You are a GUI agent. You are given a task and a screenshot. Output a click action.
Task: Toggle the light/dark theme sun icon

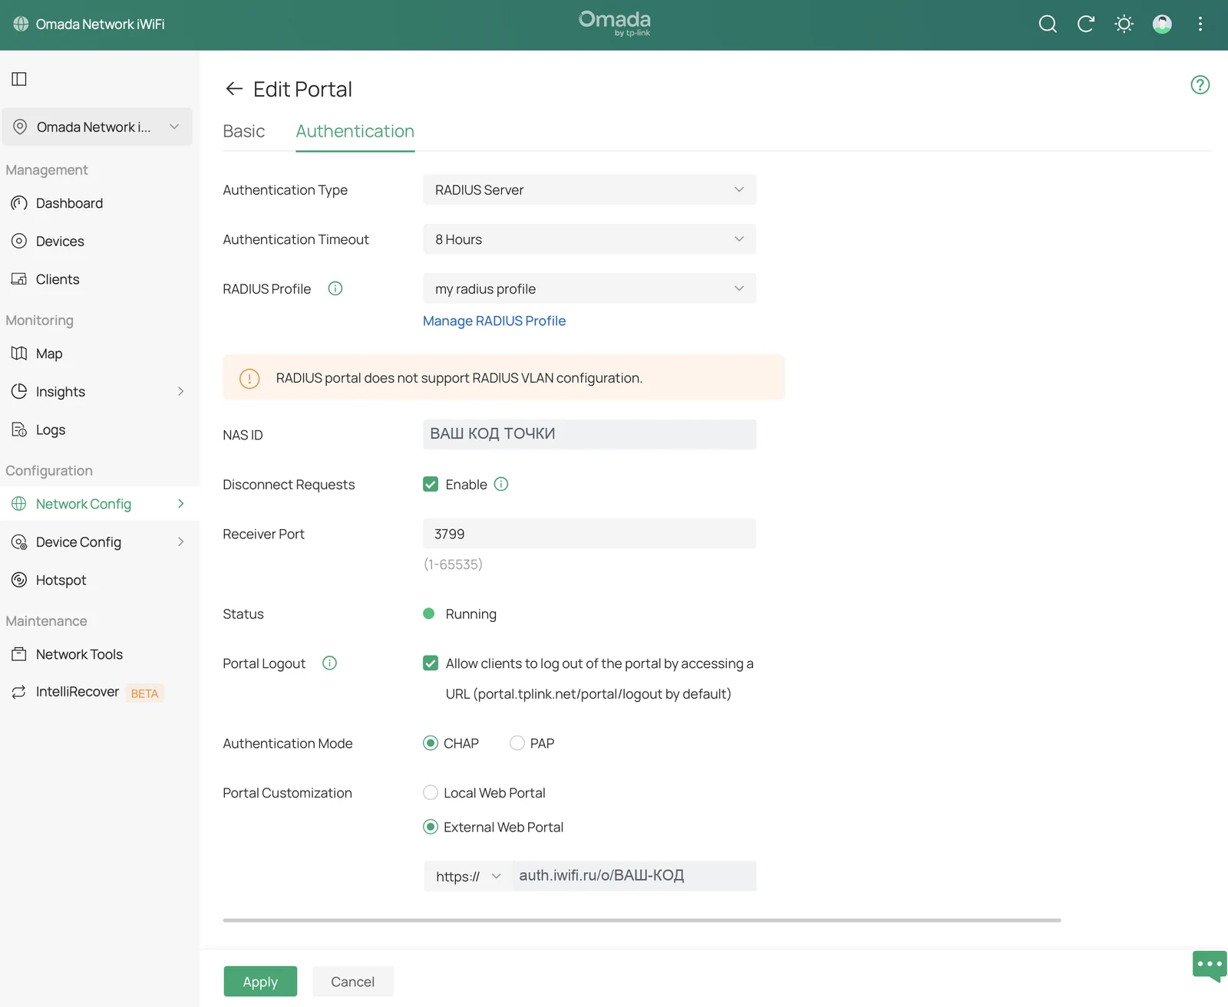[1124, 24]
